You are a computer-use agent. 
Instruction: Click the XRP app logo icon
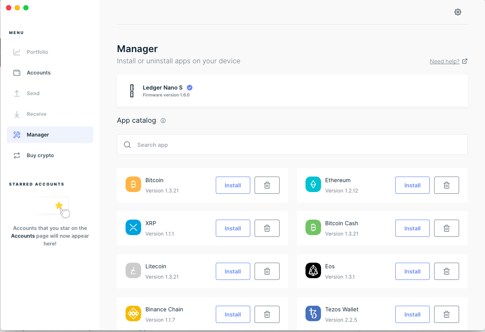coord(133,227)
